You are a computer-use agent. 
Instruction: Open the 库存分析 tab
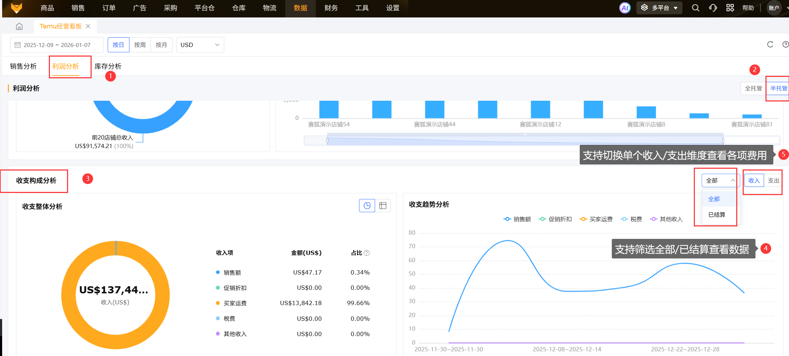pos(108,66)
